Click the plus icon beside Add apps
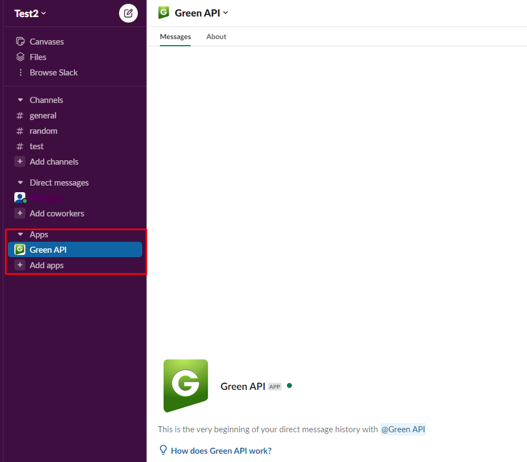The image size is (527, 462). point(20,265)
